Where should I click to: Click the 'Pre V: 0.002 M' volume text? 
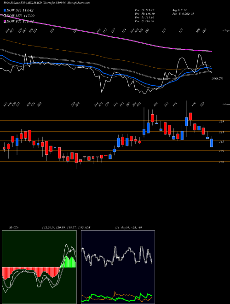tap(183, 14)
